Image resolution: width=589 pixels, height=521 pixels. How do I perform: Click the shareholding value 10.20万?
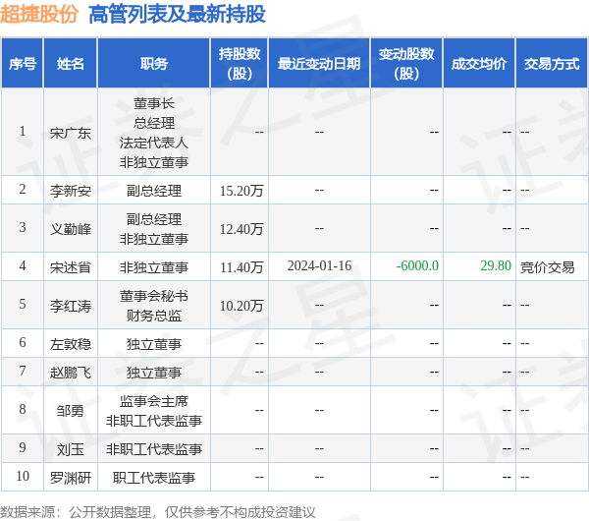[241, 306]
